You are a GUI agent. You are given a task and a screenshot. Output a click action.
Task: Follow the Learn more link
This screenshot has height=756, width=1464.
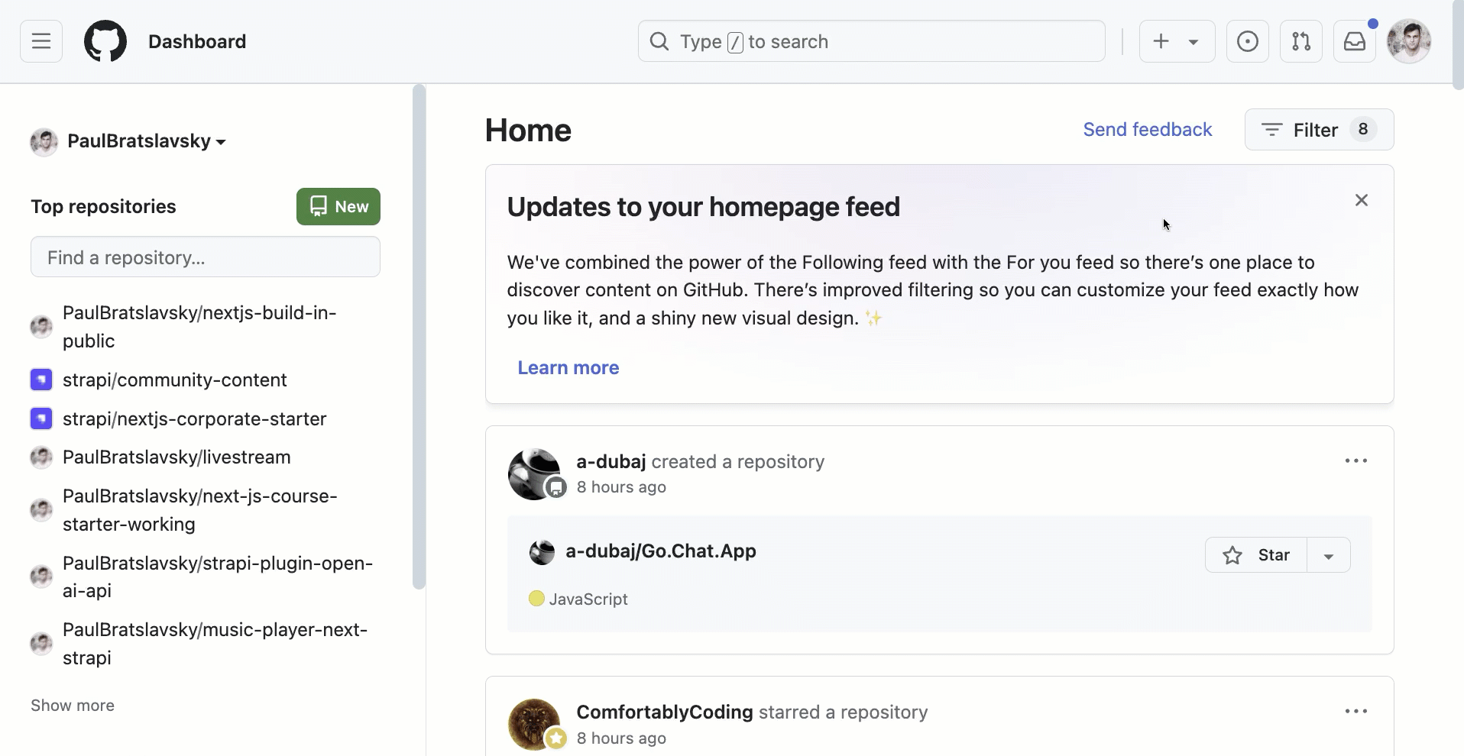[568, 368]
